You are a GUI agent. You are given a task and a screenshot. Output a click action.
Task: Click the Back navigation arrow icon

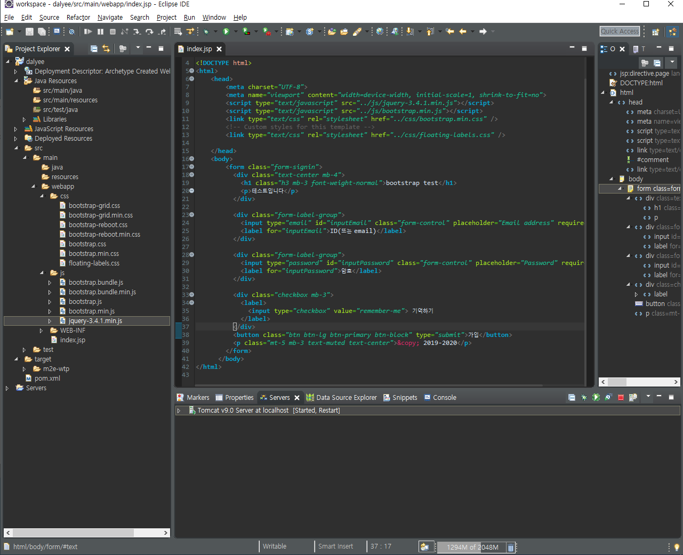click(x=463, y=31)
